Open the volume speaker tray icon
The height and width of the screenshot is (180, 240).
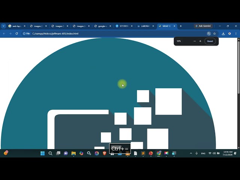point(214,153)
